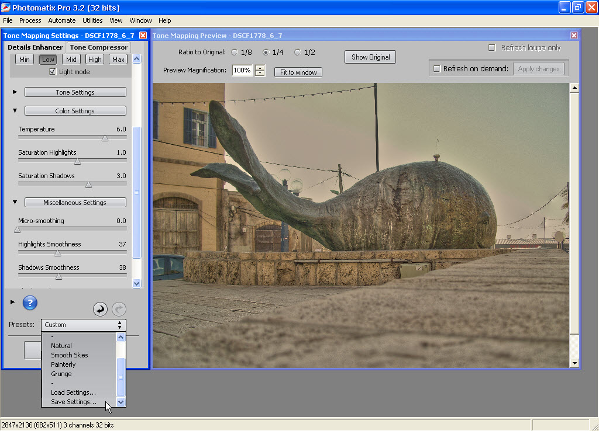The image size is (599, 431).
Task: Click the Photomatix Pro title bar icon
Action: 6,8
